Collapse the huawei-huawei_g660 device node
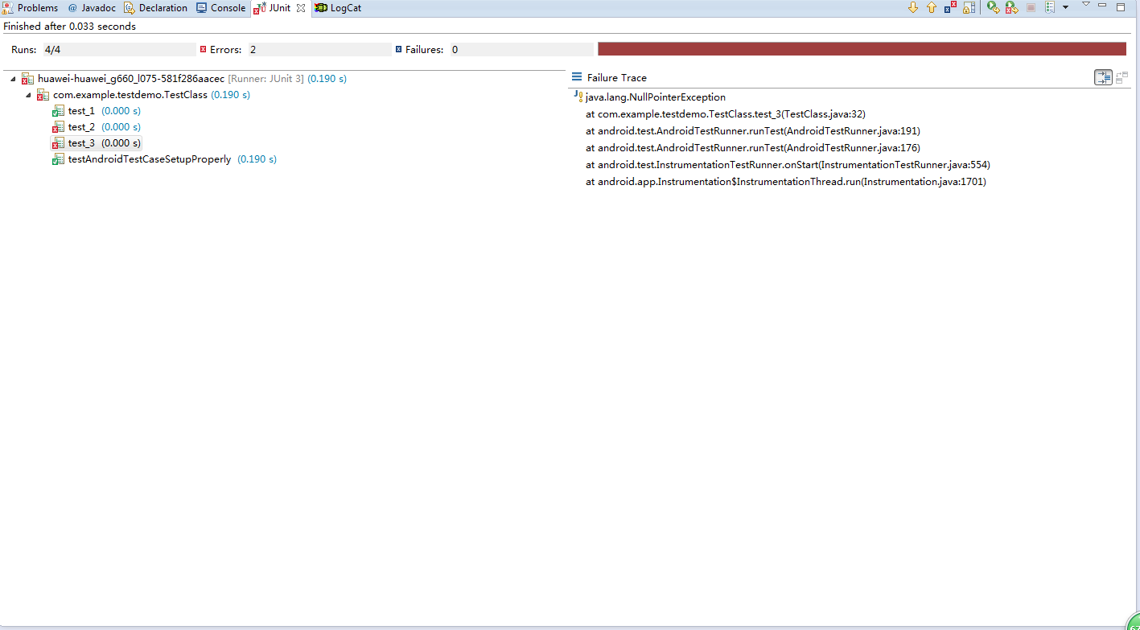This screenshot has height=630, width=1140. pos(14,79)
